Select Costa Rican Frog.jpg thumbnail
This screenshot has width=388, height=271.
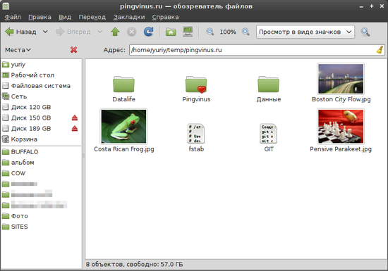pos(123,127)
